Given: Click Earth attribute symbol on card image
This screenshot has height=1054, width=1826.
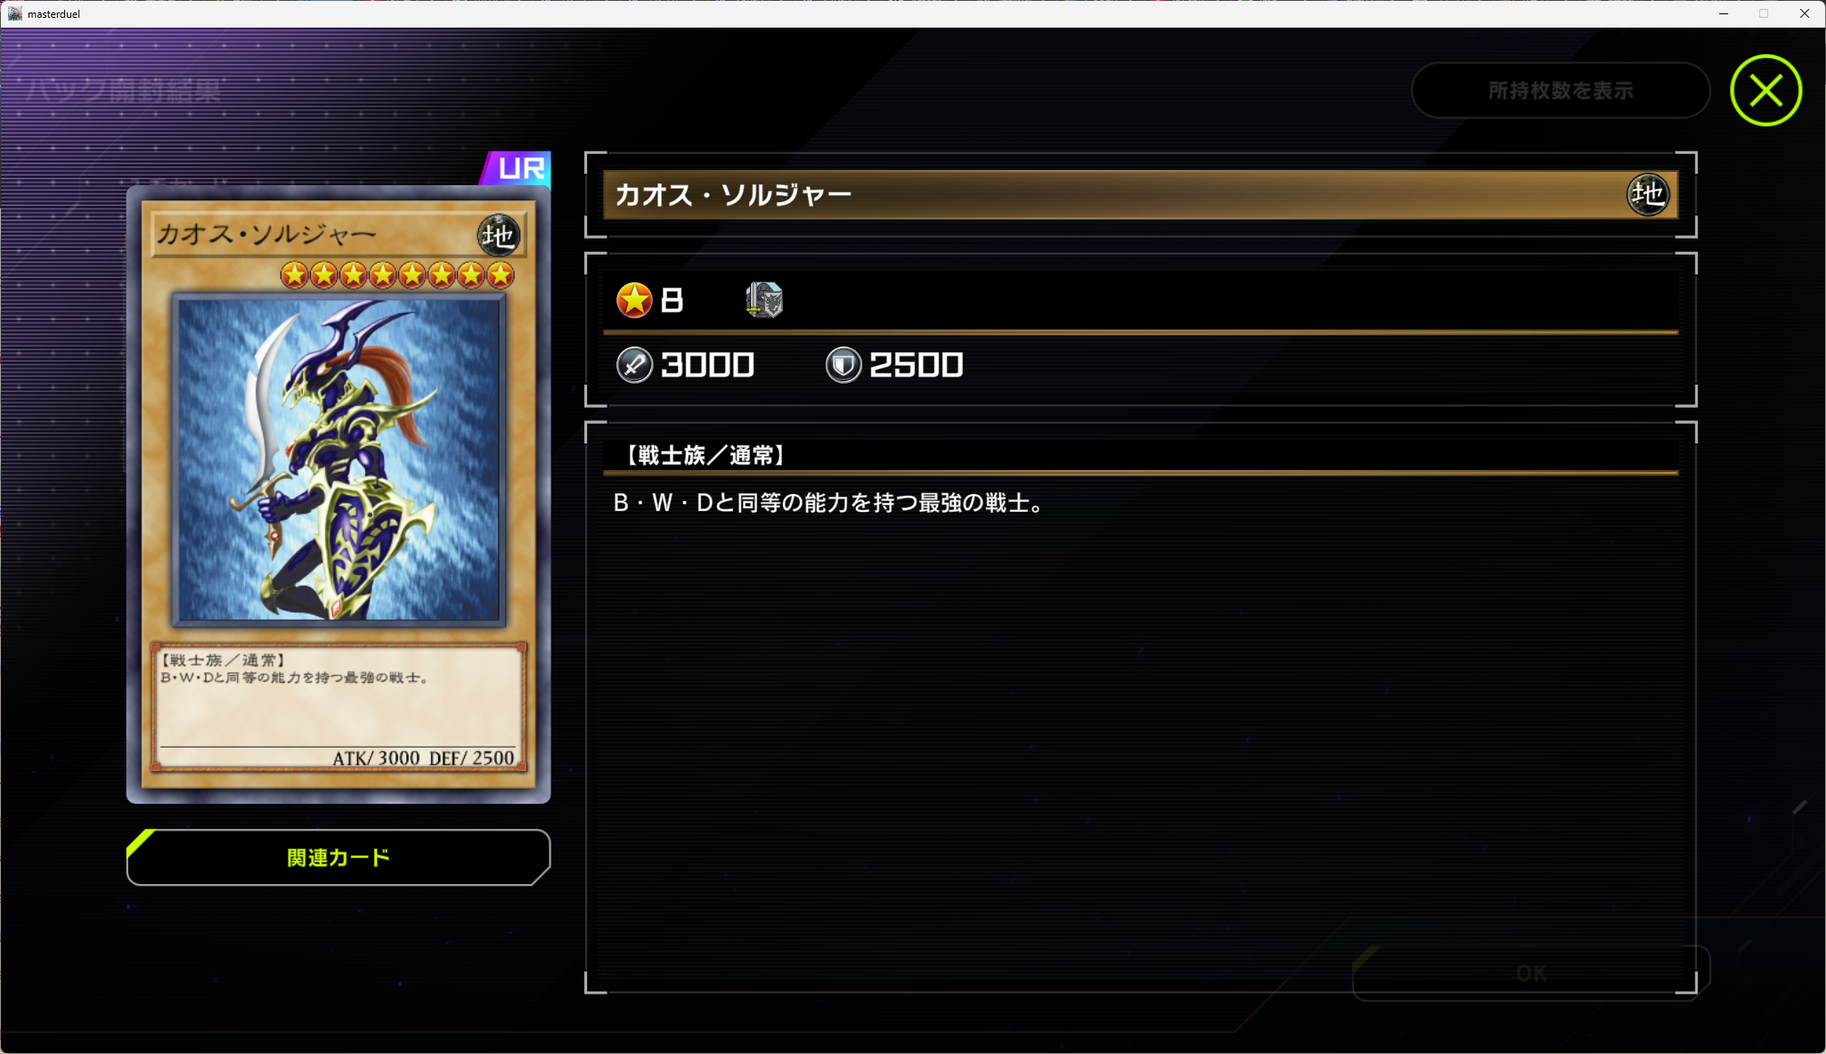Looking at the screenshot, I should [498, 235].
